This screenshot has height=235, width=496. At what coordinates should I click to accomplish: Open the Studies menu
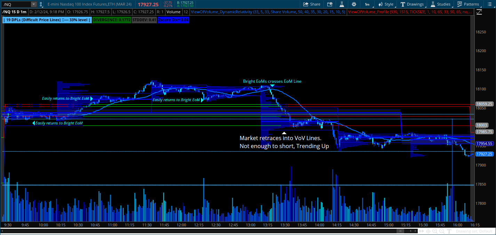point(440,4)
